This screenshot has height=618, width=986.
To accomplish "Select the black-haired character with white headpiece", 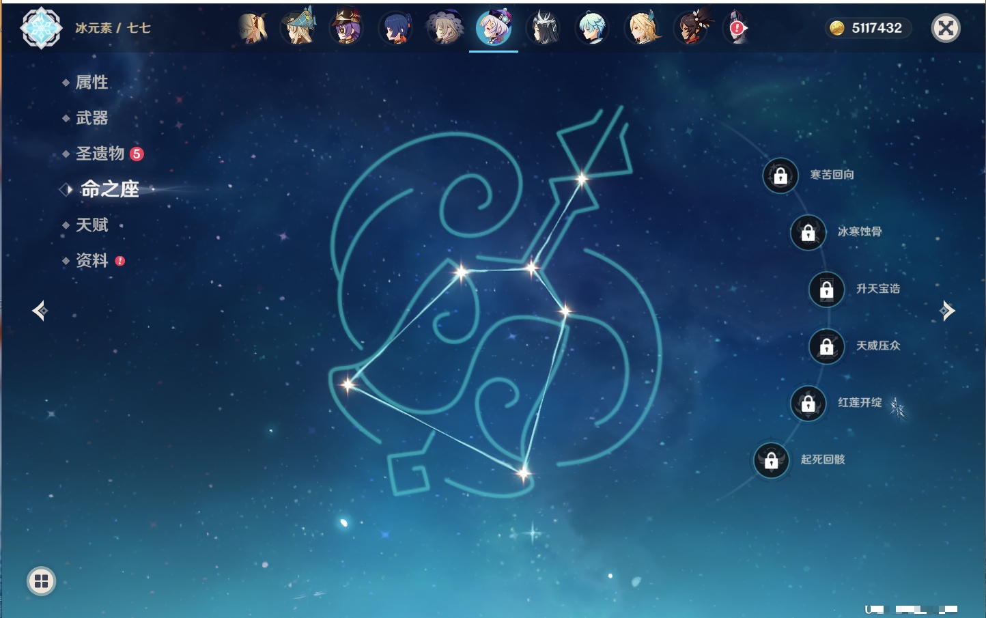I will pos(544,28).
